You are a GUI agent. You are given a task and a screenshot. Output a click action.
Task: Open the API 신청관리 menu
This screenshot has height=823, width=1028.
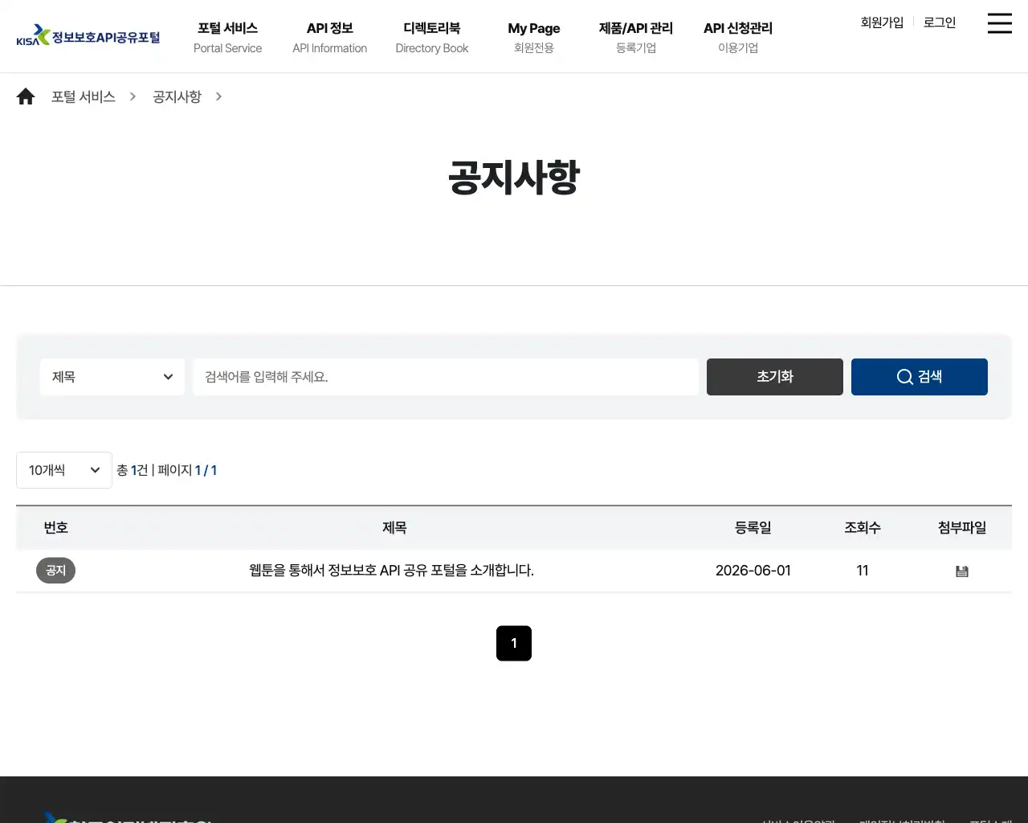coord(738,37)
